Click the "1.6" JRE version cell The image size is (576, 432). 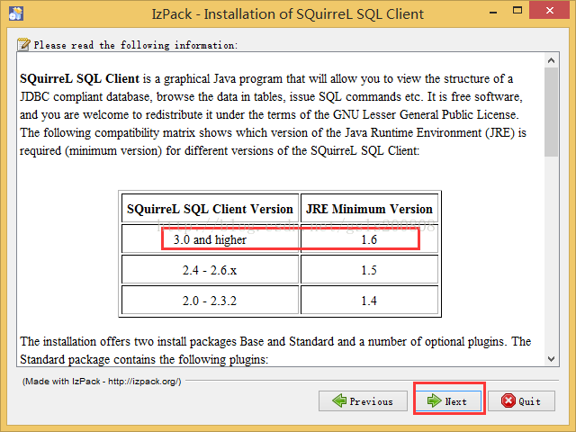[x=369, y=239]
